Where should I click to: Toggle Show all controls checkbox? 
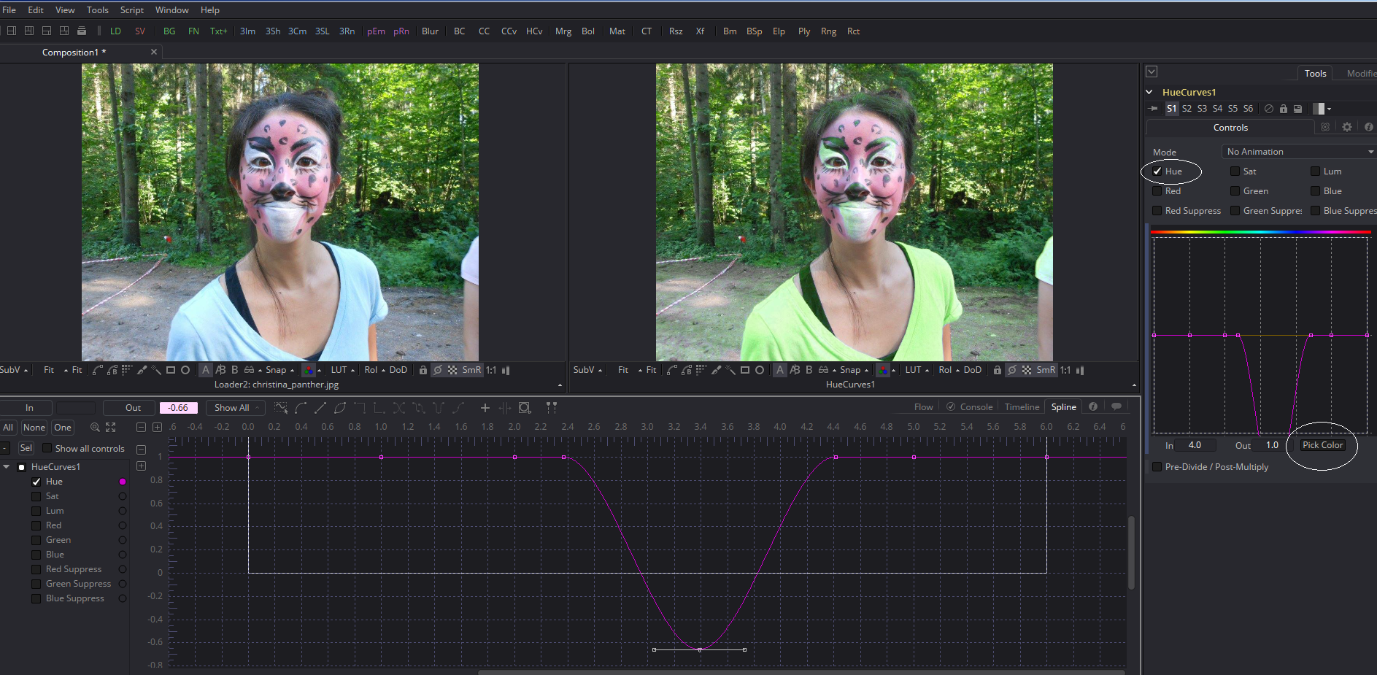tap(47, 448)
